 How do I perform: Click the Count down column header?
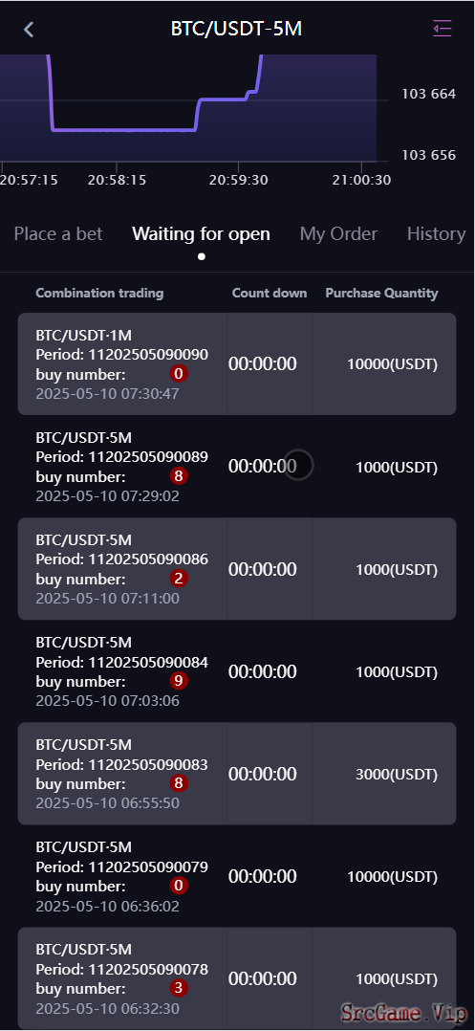(x=270, y=294)
